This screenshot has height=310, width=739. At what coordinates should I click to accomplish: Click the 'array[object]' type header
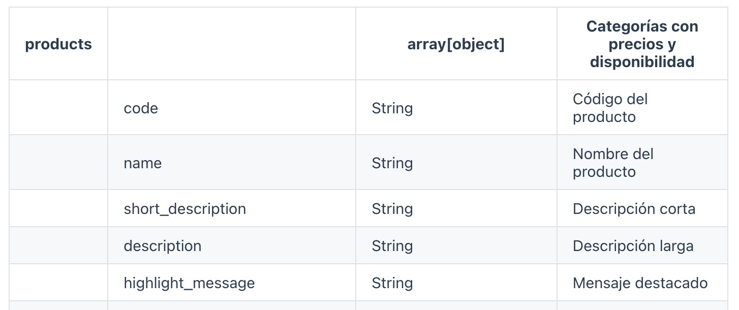[456, 44]
